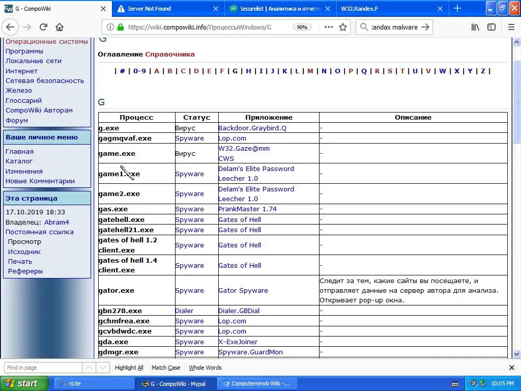The width and height of the screenshot is (521, 391).
Task: Toggle Whole Words option
Action: tap(205, 368)
